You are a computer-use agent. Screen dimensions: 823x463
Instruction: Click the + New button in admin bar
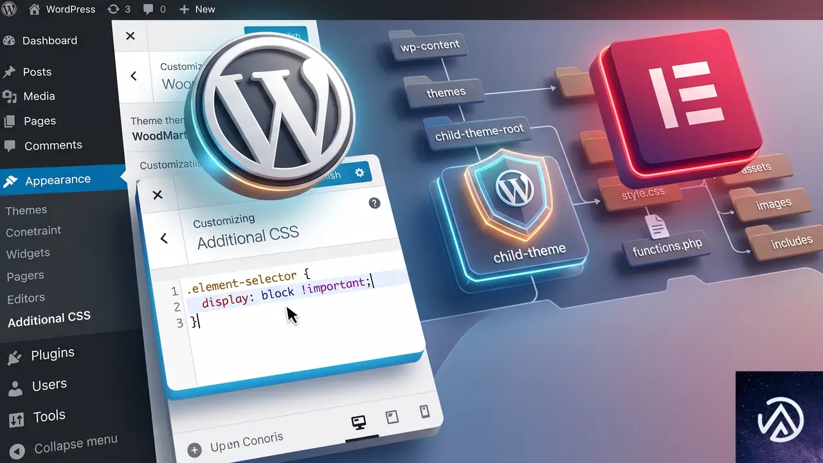tap(197, 9)
